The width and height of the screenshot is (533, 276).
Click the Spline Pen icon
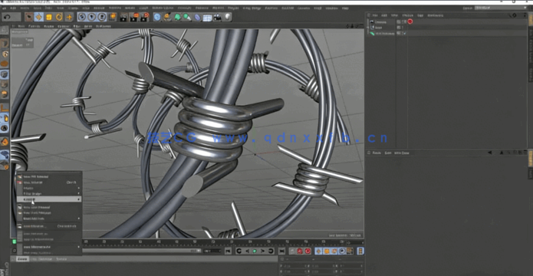tap(167, 17)
